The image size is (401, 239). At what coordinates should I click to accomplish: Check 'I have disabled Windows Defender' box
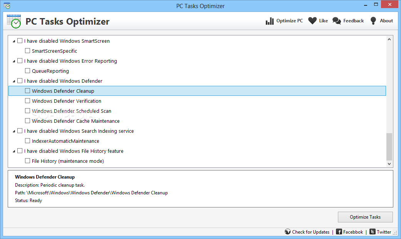pyautogui.click(x=20, y=80)
